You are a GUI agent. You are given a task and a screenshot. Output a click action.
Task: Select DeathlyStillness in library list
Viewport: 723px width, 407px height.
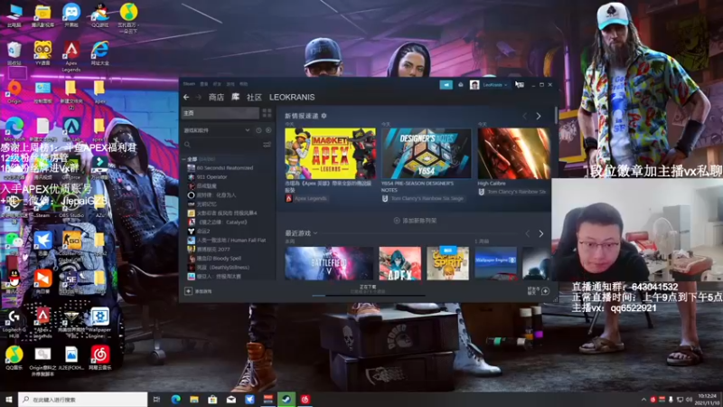(x=222, y=268)
